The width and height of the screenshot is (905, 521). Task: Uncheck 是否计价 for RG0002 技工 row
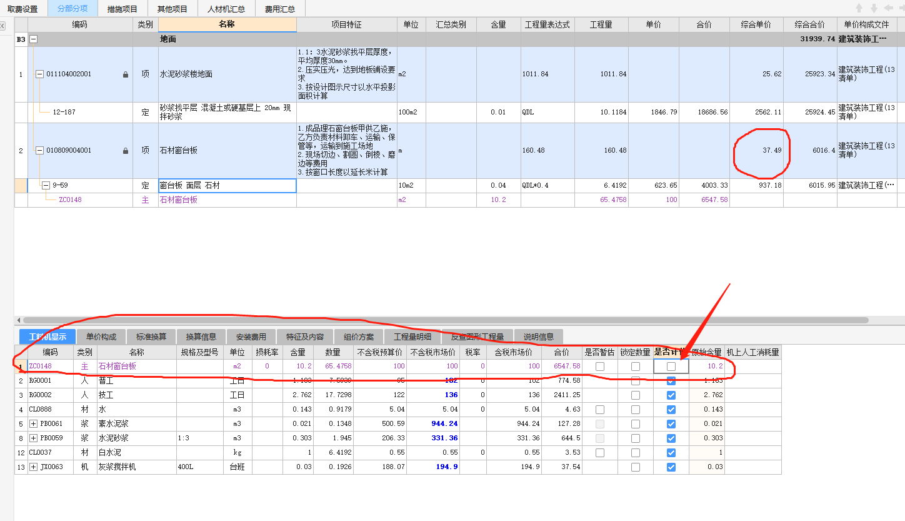coord(671,395)
